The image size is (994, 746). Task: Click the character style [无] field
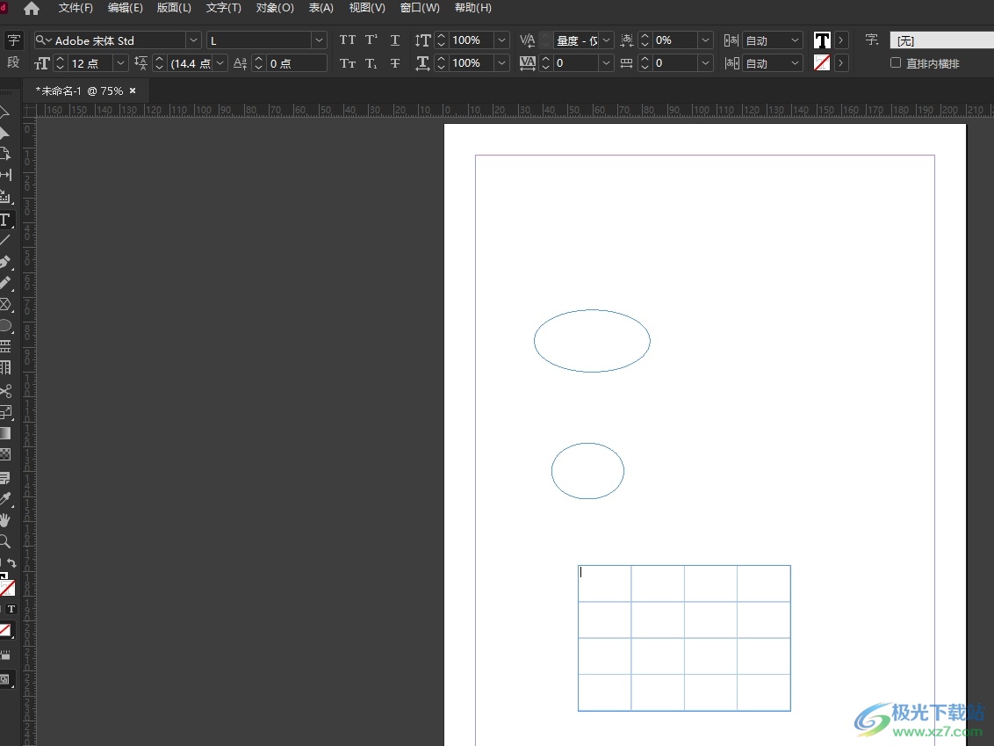[x=941, y=40]
